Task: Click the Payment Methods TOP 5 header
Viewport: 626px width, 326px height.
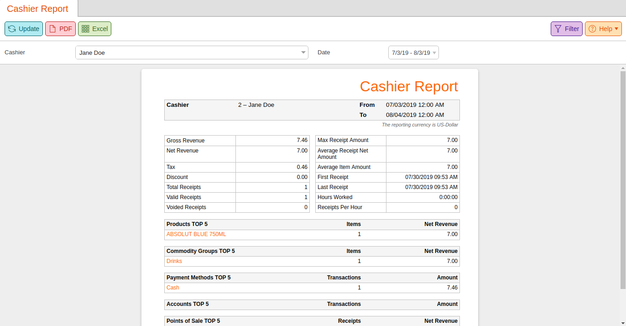Action: [198, 278]
